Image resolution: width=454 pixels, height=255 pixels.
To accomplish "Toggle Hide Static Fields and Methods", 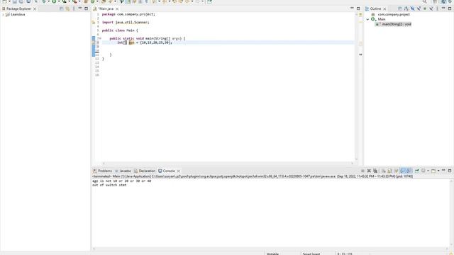I will coord(419,8).
